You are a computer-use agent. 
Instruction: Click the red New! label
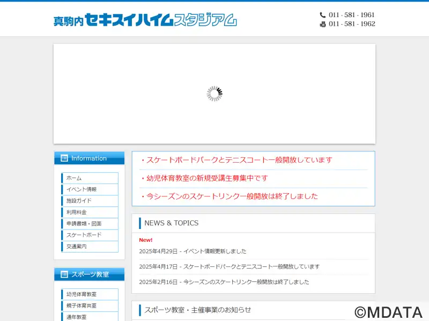click(x=145, y=240)
